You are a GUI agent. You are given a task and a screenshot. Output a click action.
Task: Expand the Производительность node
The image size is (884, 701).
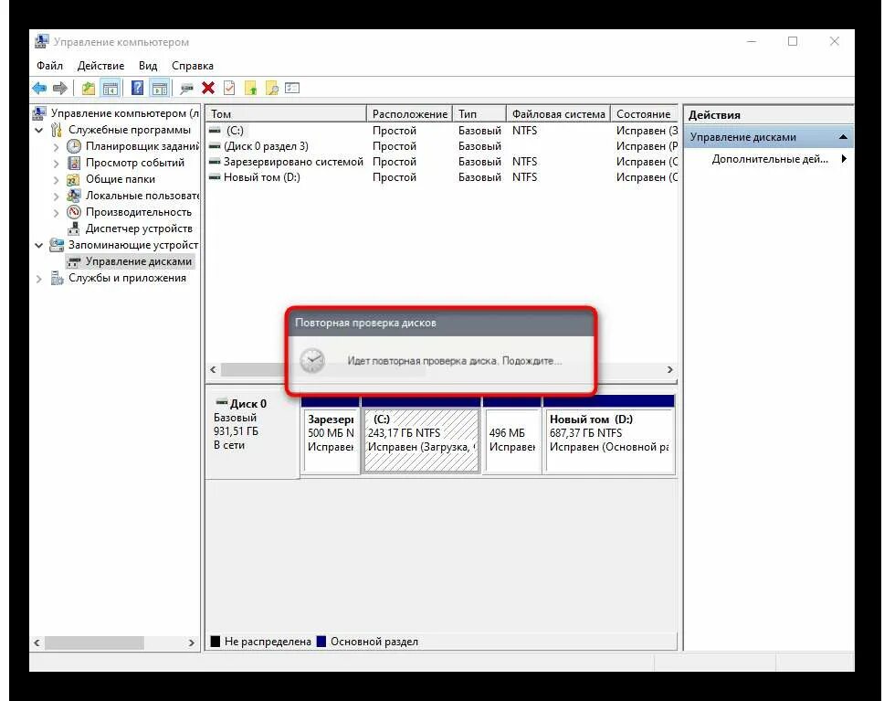[56, 212]
